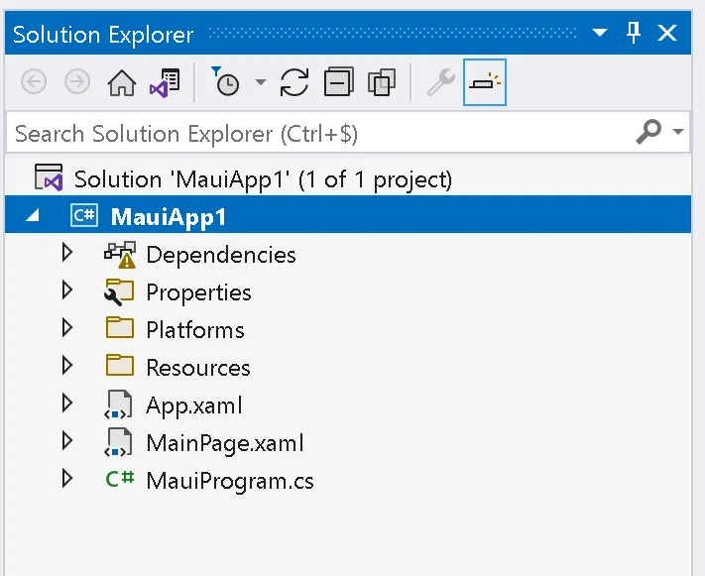Select the Resources label
Viewport: 705px width, 576px height.
[198, 368]
